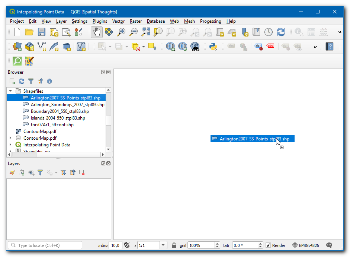Collapse the Shapefiles folder tree
Viewport: 350px width, 257px height.
pos(10,91)
